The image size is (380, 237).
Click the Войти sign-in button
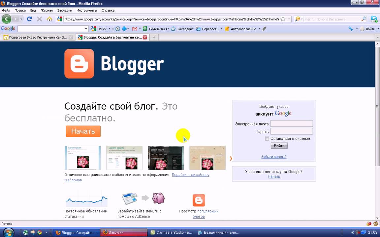[279, 145]
